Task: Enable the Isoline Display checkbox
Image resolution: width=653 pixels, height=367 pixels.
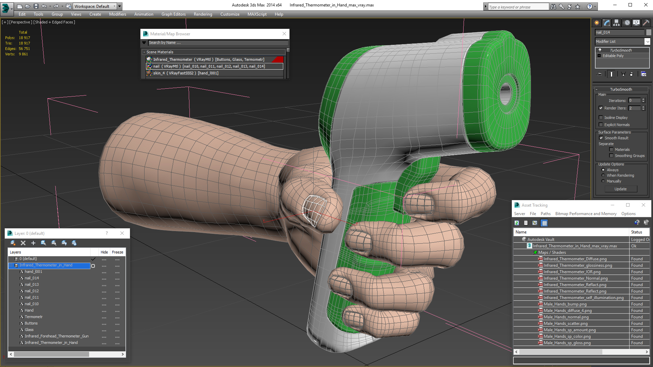Action: [x=601, y=118]
